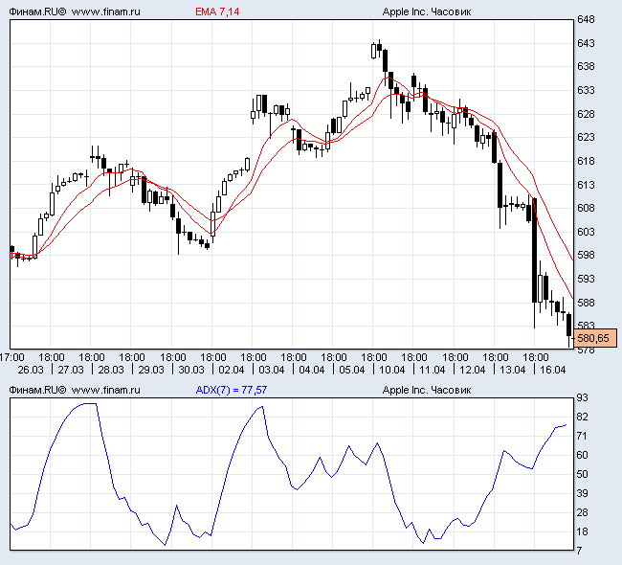Select the 04.04 date label
622x565 pixels.
coord(312,370)
